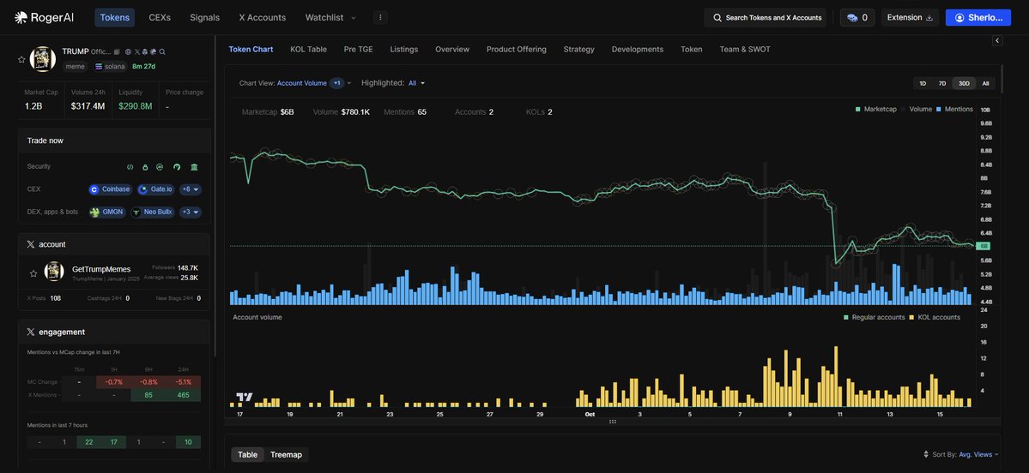Click the code security check icon

[130, 167]
